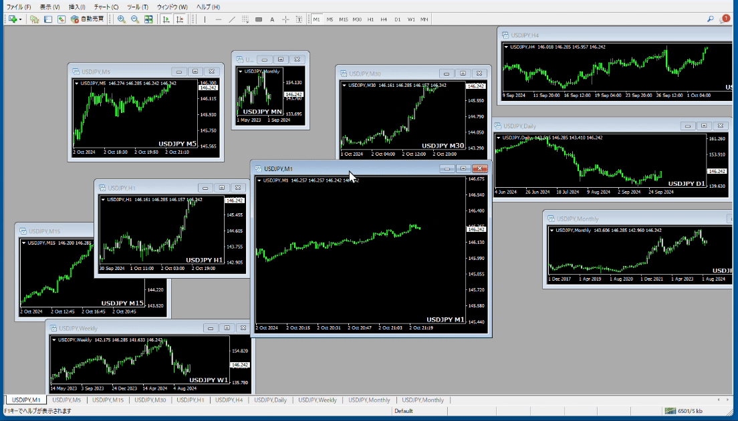The width and height of the screenshot is (738, 421).
Task: Expand the triangle in USDJPY,Daily chart header
Action: pos(499,138)
